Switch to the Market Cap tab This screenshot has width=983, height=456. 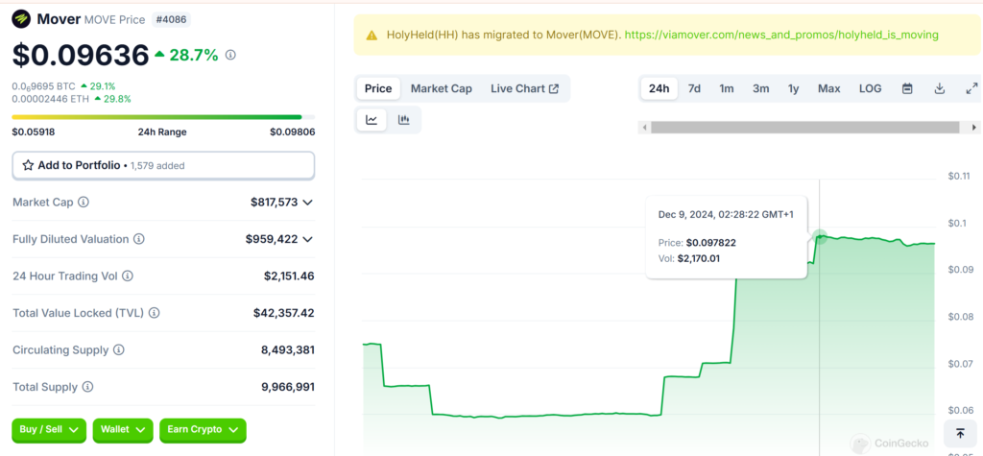[441, 88]
